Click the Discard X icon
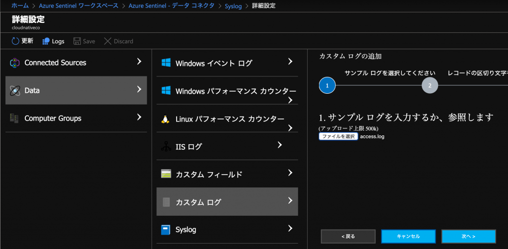 point(108,41)
